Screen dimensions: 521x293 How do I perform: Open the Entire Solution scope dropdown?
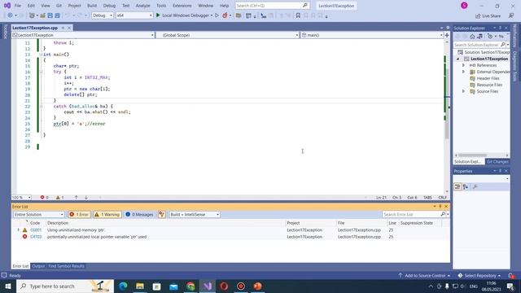[x=38, y=214]
